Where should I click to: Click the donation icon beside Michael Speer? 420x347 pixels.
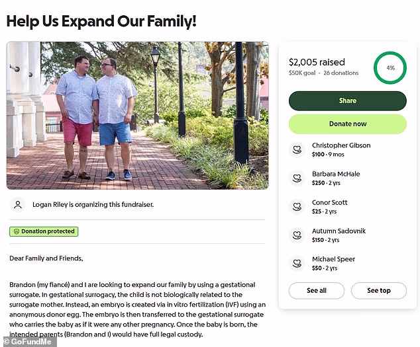click(297, 263)
